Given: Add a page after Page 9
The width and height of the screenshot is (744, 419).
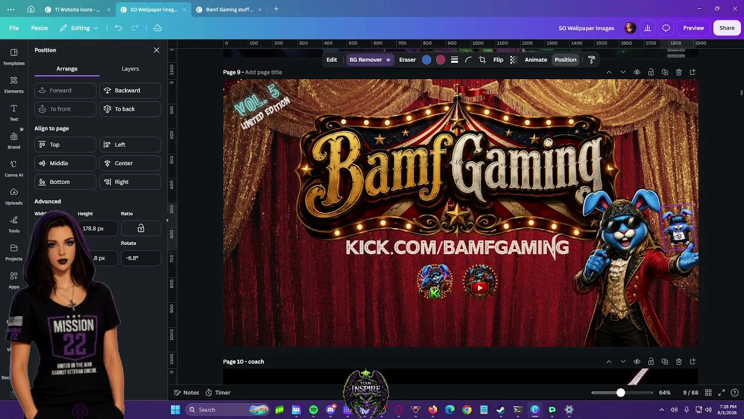Looking at the screenshot, I should [x=693, y=72].
